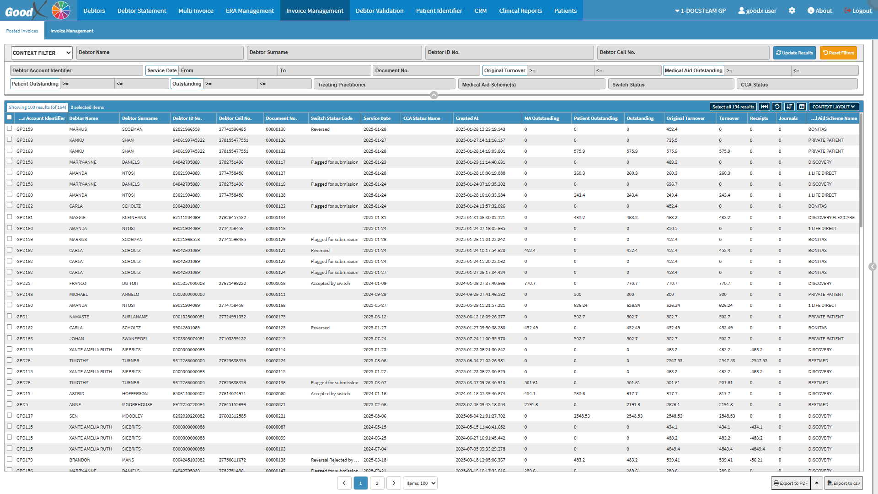The image size is (878, 494).
Task: Select the checkbox for MAGGIE KLEINHANS row
Action: click(x=10, y=217)
